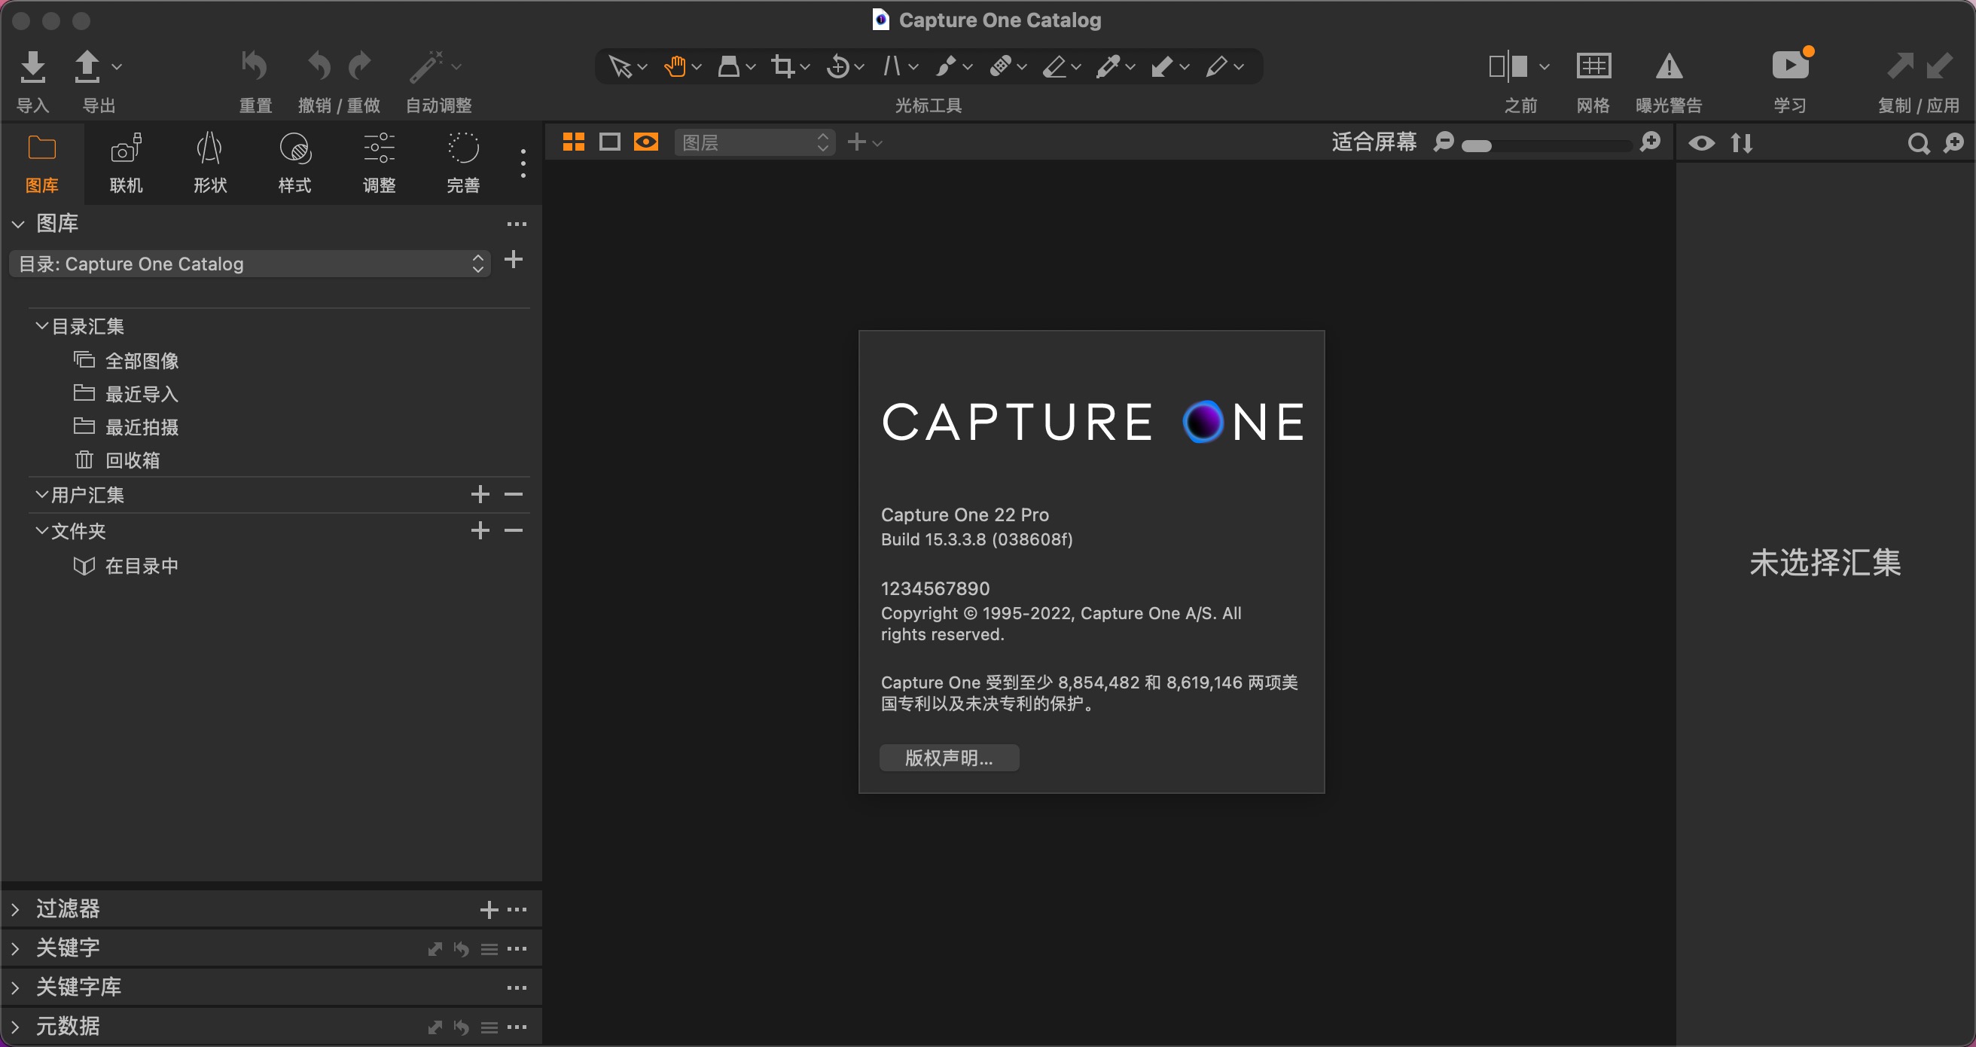
Task: Select the pointer Select cursor tool
Action: (620, 67)
